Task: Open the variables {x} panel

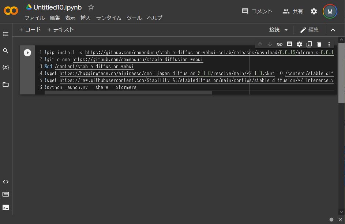Action: click(6, 68)
